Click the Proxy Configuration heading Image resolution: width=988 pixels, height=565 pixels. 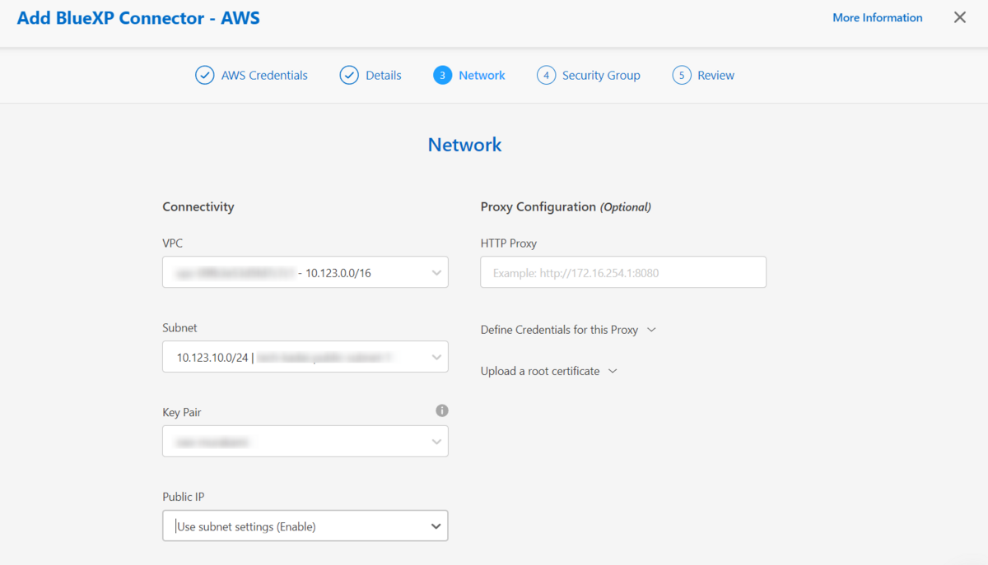click(566, 206)
